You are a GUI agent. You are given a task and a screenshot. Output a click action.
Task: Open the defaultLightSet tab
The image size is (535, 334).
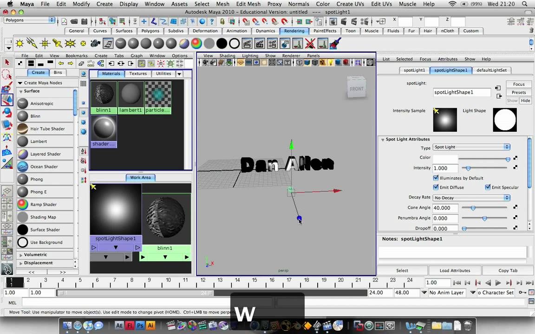(x=491, y=70)
